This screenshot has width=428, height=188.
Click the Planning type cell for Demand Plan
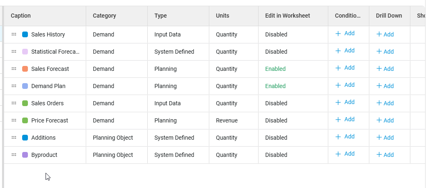166,86
